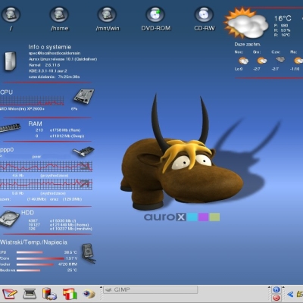Click the aurox logo text

(x=164, y=217)
